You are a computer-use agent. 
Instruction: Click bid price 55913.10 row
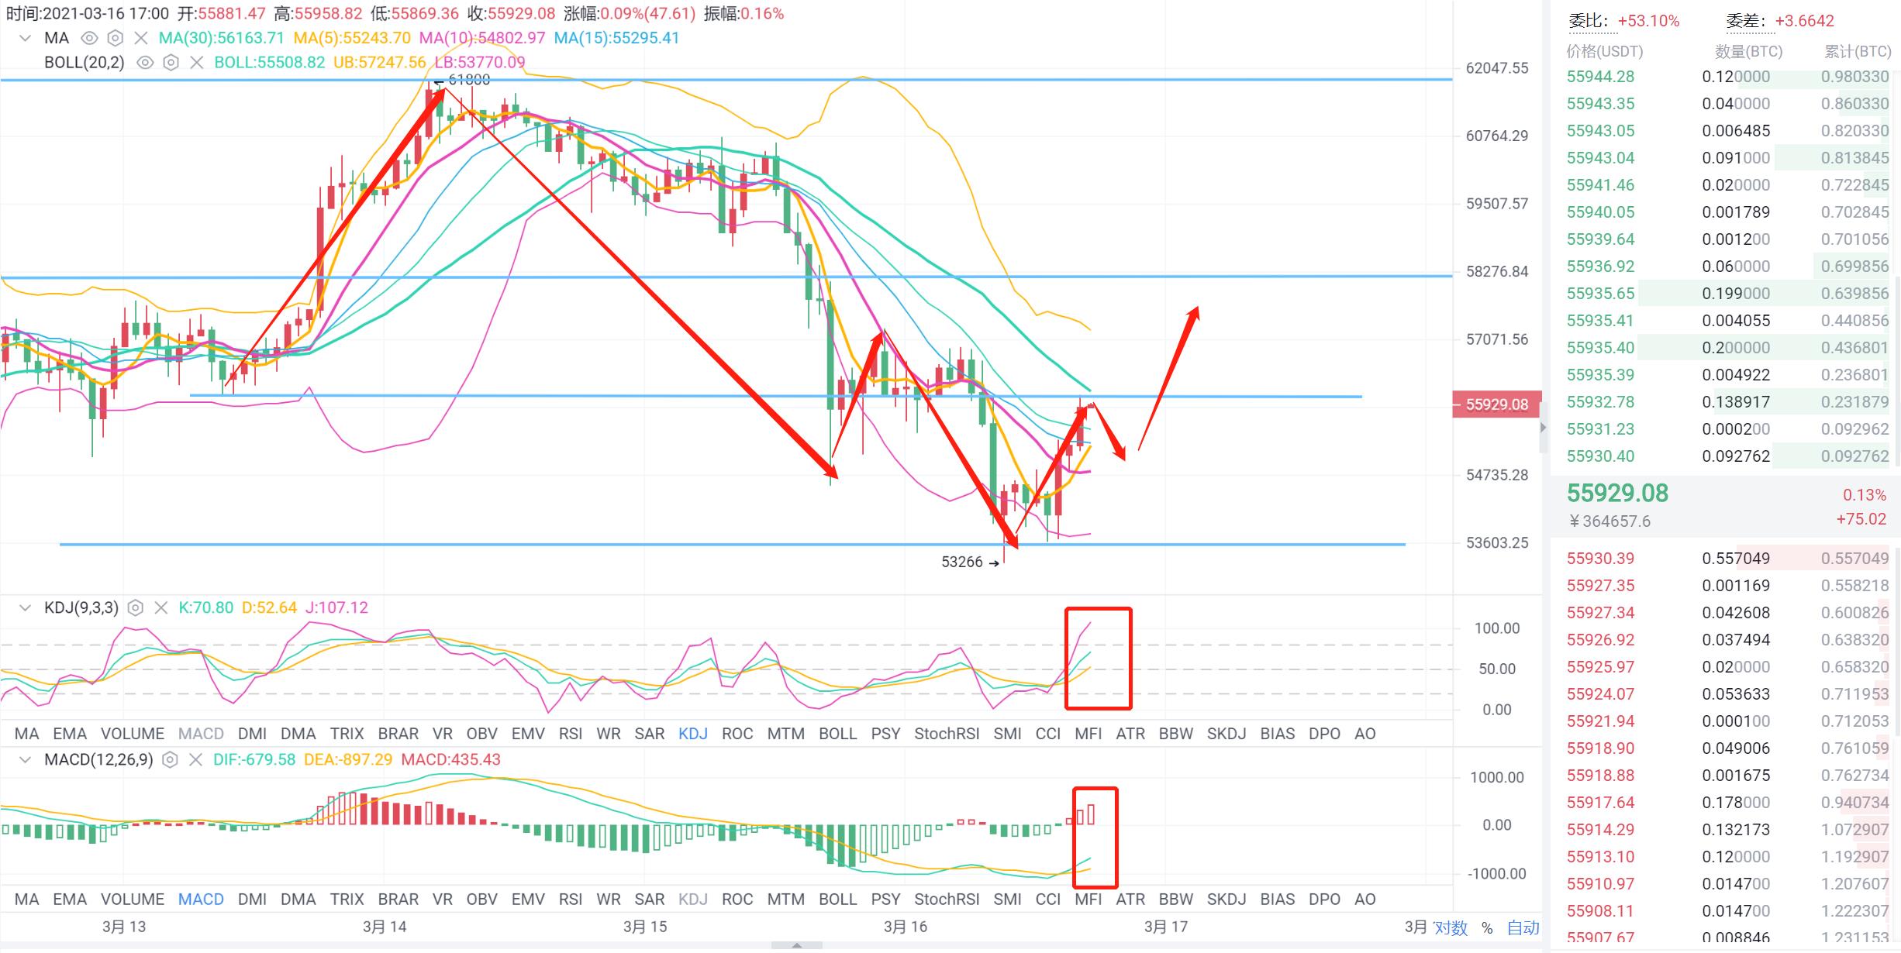coord(1727,857)
